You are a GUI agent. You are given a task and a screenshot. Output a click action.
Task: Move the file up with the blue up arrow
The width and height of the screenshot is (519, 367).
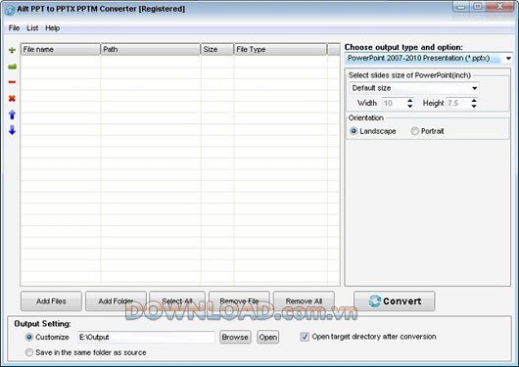pyautogui.click(x=12, y=115)
